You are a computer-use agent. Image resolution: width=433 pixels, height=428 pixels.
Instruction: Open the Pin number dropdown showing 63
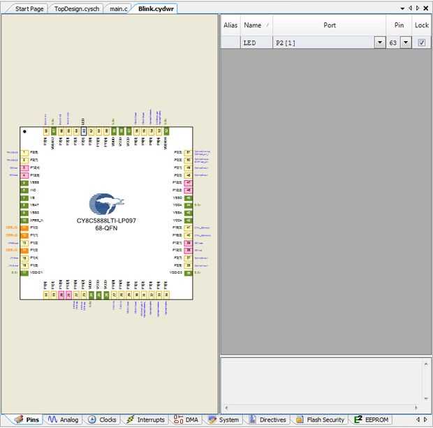point(406,43)
